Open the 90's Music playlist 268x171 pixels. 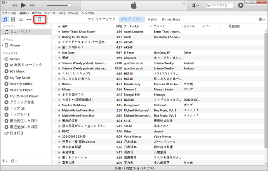click(17, 71)
